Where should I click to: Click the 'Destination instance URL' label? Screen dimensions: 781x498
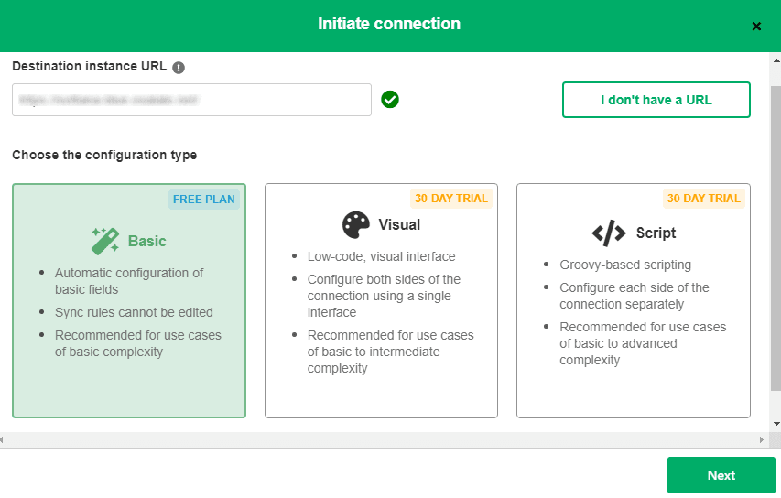coord(89,66)
